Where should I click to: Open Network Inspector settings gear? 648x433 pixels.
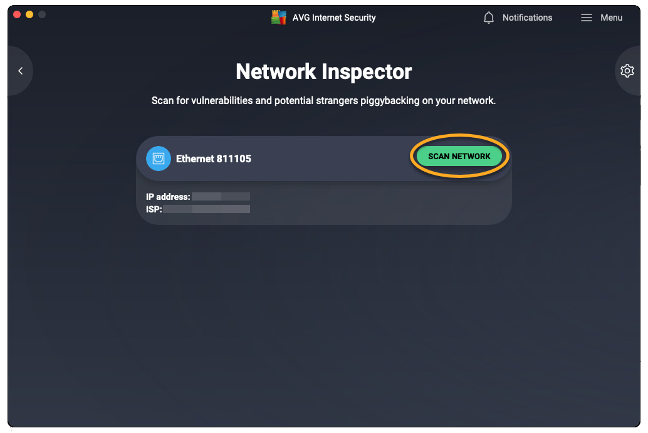[627, 71]
